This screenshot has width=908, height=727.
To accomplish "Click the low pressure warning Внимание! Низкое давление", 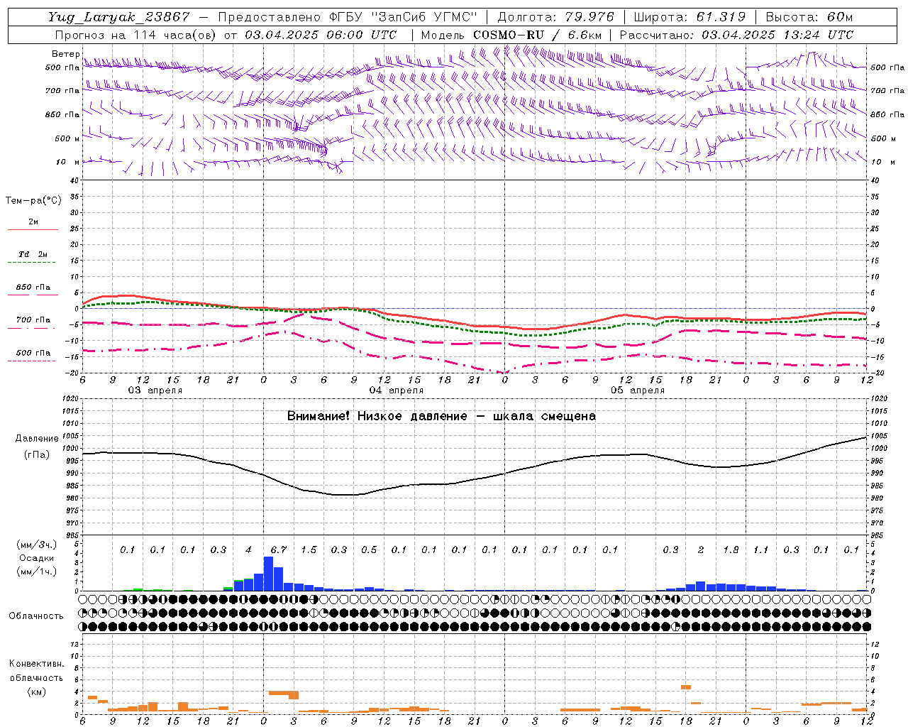I will pos(377,416).
